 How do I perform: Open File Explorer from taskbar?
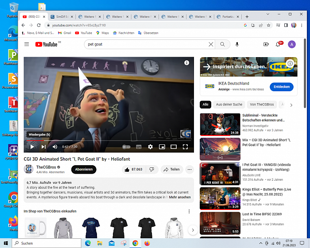point(100,243)
